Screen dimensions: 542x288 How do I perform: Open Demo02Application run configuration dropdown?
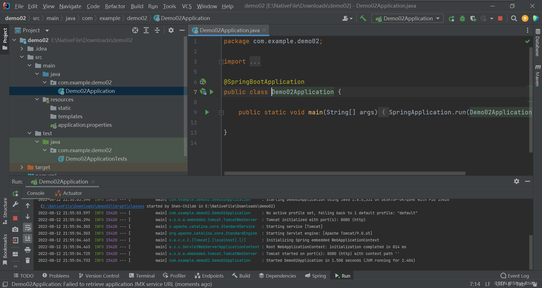pyautogui.click(x=407, y=18)
